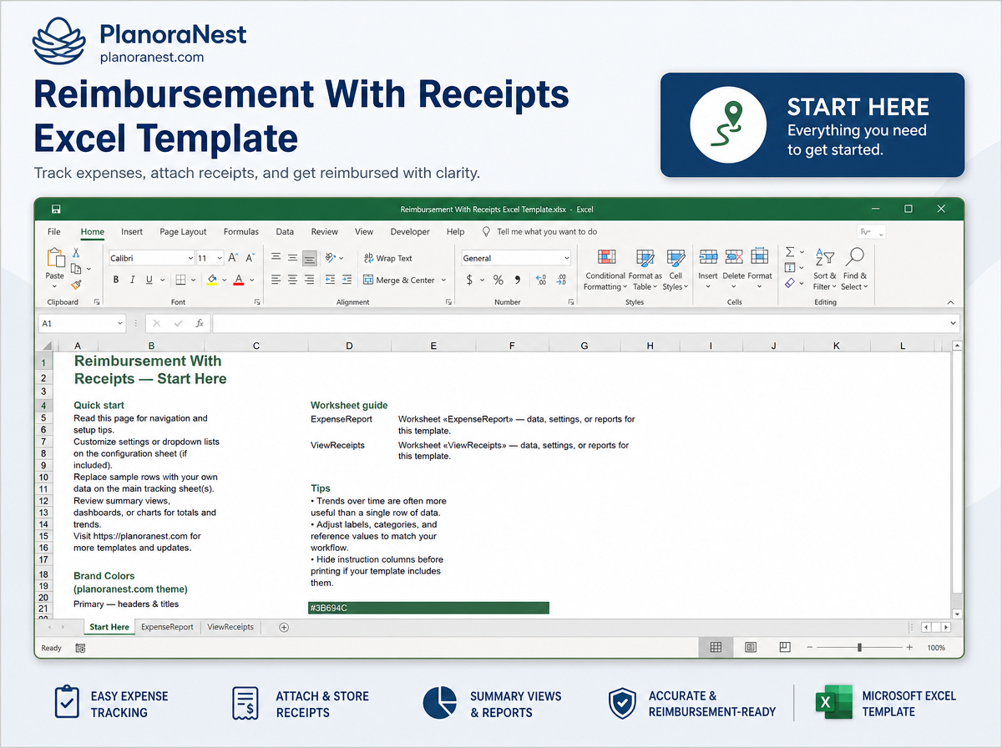Switch to the Insert ribbon tab
Screen dimensions: 1002x748
point(132,232)
